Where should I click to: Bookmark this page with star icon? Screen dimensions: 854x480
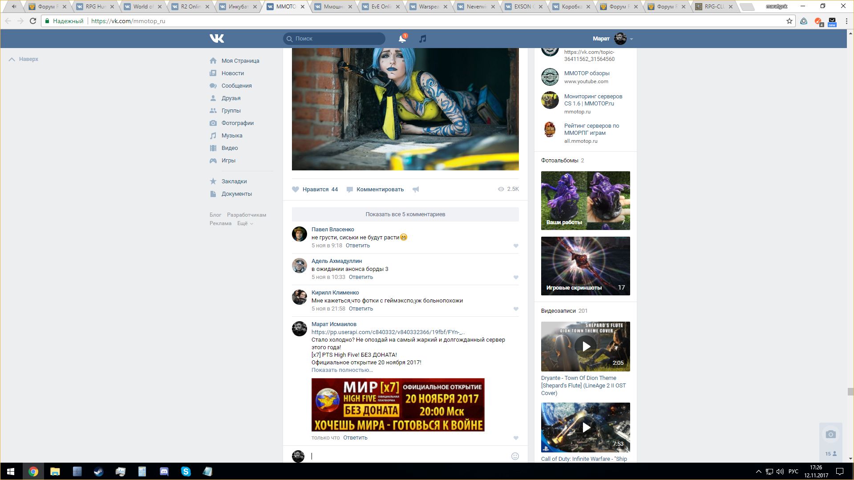click(x=789, y=21)
